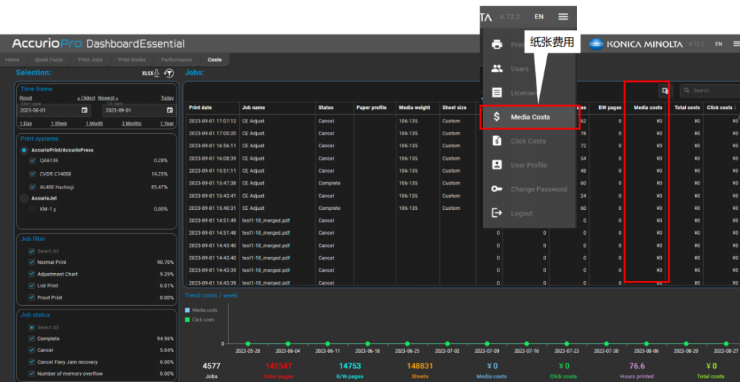Click the Users people icon

[x=497, y=69]
